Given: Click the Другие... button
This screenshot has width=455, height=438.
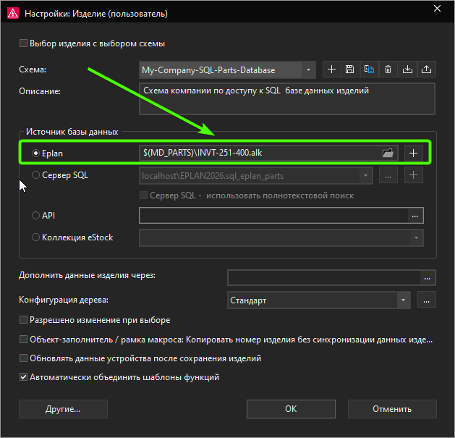Looking at the screenshot, I should click(x=63, y=409).
